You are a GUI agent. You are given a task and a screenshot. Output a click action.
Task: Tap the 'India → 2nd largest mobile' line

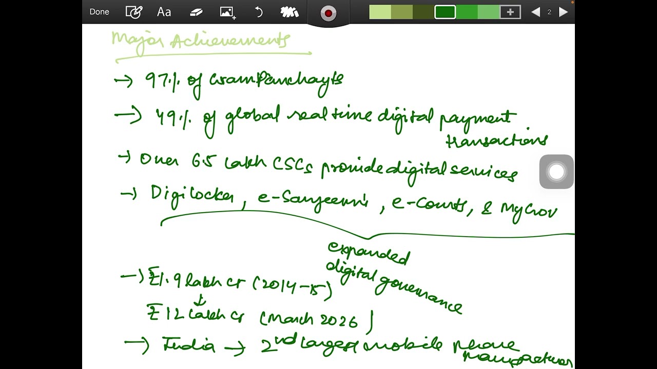(x=349, y=350)
